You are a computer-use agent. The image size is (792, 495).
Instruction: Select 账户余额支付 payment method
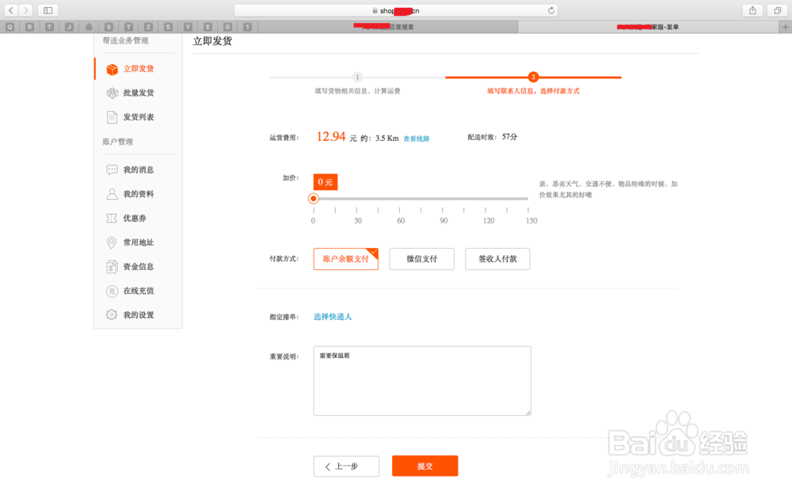[x=346, y=259]
